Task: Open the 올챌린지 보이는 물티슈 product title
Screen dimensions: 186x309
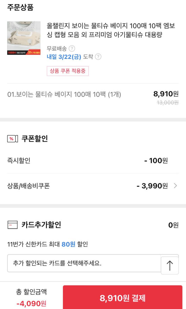Action: (111, 30)
